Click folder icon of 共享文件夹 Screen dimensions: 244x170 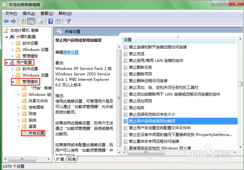24,101
